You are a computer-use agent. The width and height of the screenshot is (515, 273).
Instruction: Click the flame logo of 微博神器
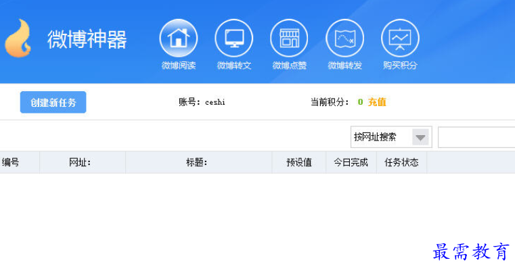(x=19, y=38)
